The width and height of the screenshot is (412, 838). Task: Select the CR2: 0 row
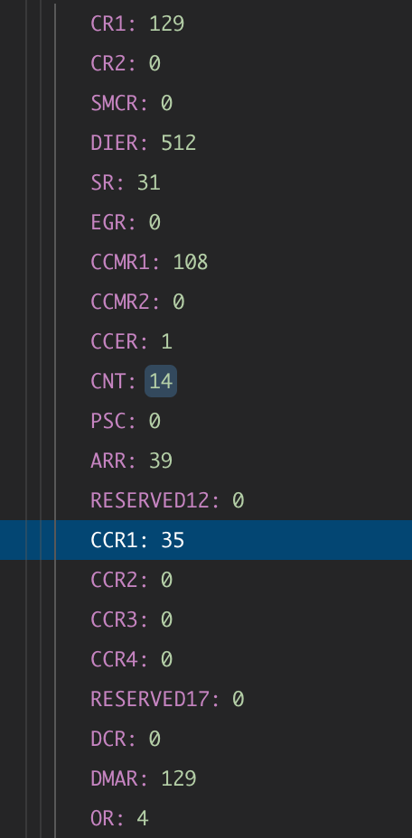pos(206,63)
